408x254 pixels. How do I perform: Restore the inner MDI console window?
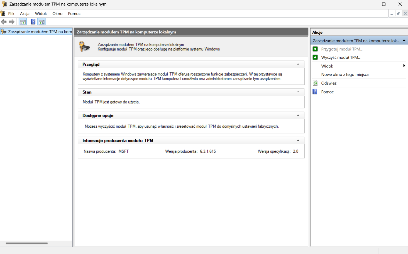click(399, 13)
